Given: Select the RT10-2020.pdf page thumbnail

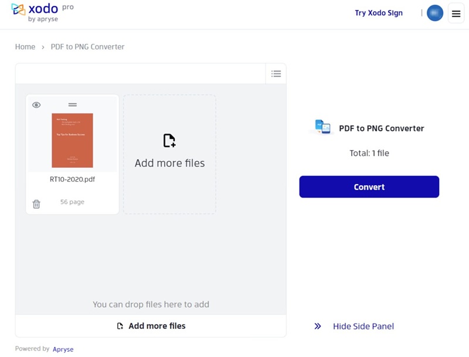Looking at the screenshot, I should coord(73,140).
